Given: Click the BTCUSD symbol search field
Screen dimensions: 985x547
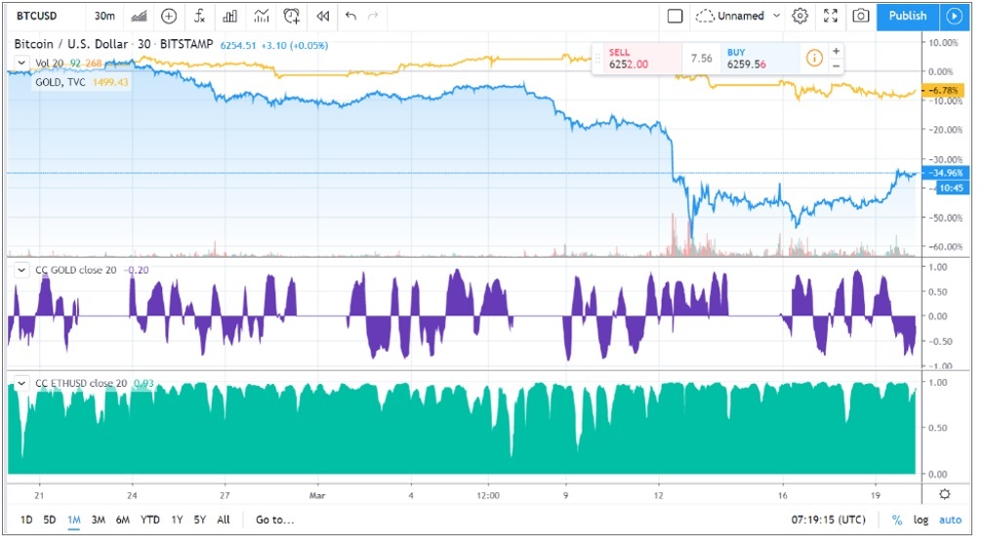Looking at the screenshot, I should click(41, 16).
